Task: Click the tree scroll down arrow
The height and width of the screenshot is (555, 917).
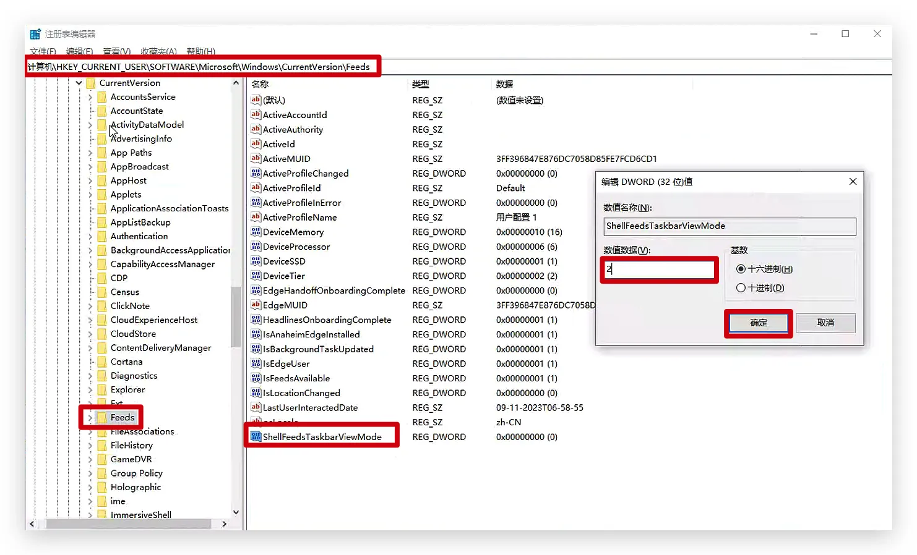Action: pos(236,512)
